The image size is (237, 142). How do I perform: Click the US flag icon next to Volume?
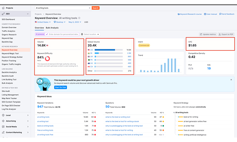point(47,45)
